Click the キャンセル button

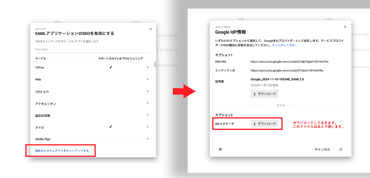pos(322,150)
